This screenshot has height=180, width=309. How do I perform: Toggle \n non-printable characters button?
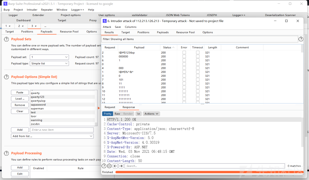point(138,114)
